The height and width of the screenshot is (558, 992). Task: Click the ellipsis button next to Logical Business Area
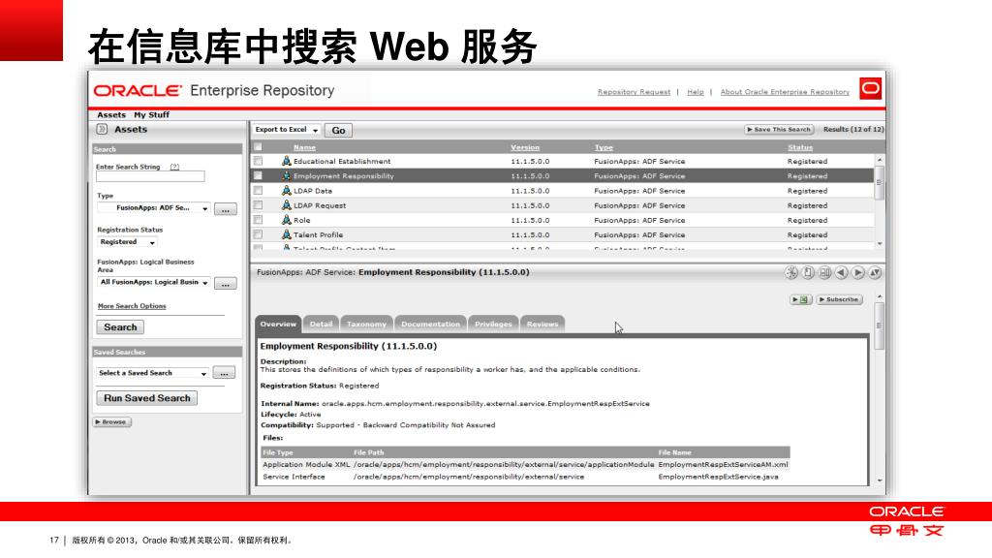[225, 284]
